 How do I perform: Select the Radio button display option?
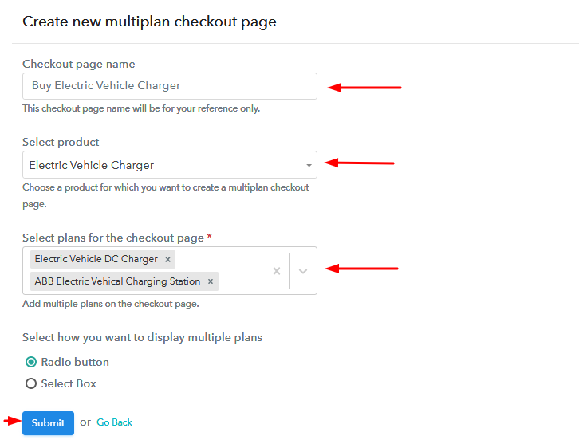(x=31, y=362)
